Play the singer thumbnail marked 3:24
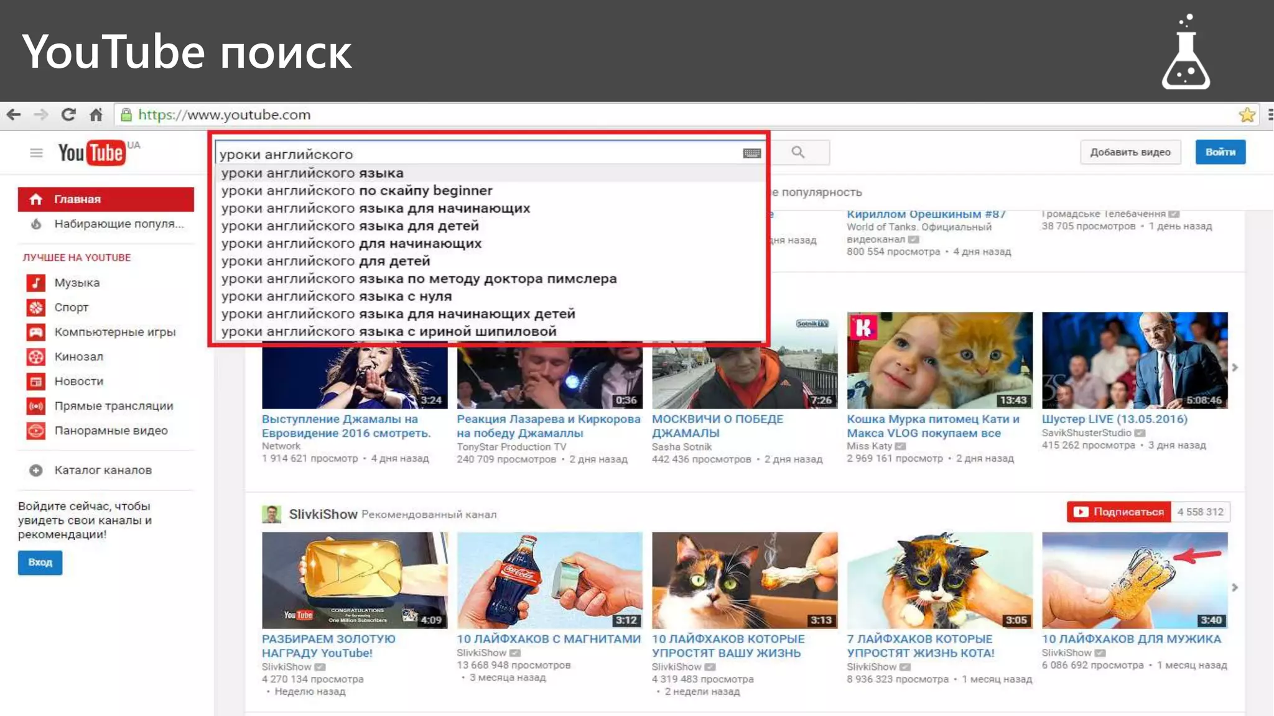This screenshot has width=1274, height=716. [355, 375]
